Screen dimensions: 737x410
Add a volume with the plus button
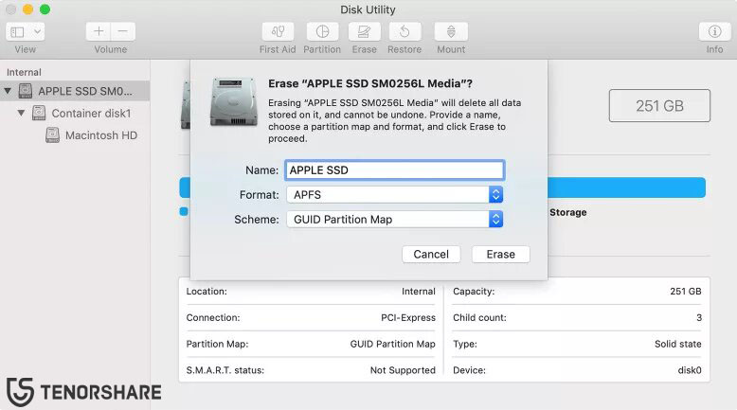(x=99, y=31)
